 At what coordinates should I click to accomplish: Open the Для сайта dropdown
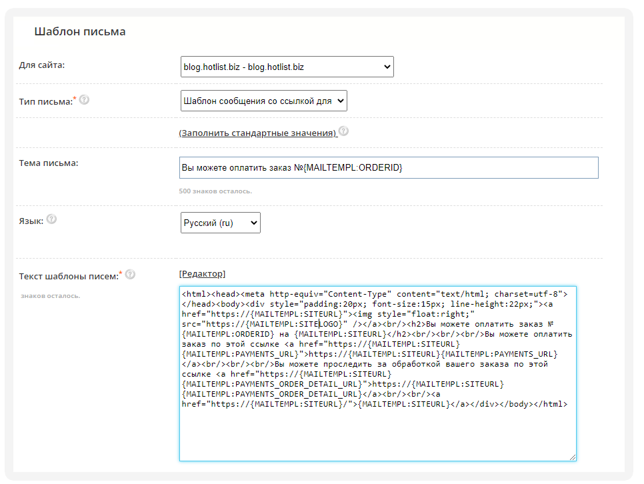click(287, 67)
